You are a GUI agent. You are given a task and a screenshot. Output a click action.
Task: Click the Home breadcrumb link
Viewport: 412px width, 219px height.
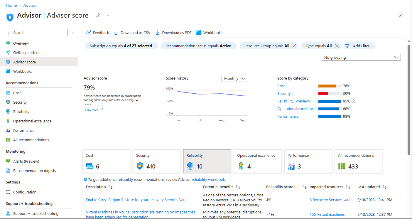[11, 5]
